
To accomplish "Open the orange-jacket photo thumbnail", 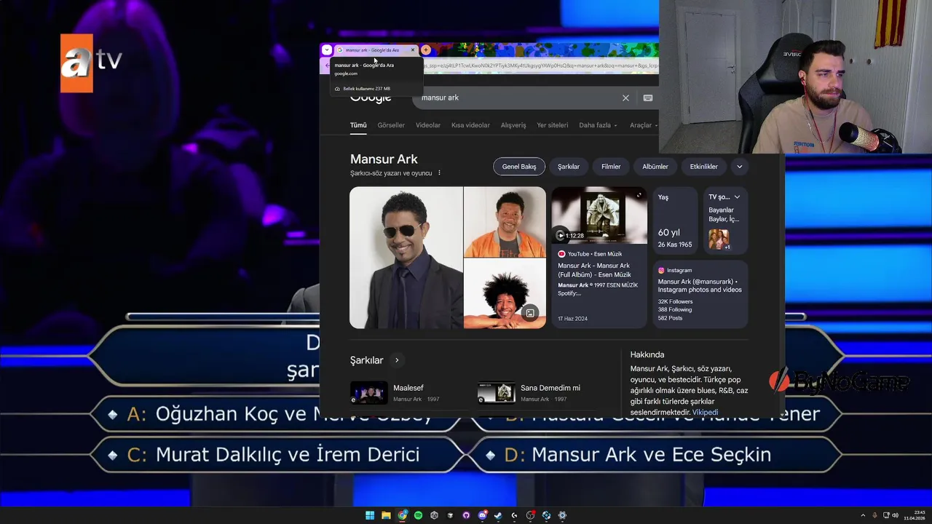I will (x=505, y=222).
